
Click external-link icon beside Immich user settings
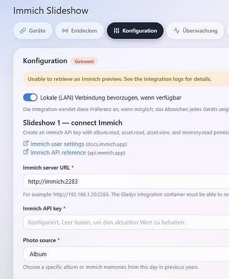pyautogui.click(x=26, y=143)
